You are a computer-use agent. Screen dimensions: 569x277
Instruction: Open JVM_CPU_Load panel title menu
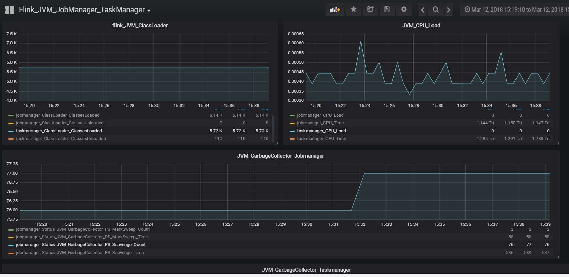421,25
